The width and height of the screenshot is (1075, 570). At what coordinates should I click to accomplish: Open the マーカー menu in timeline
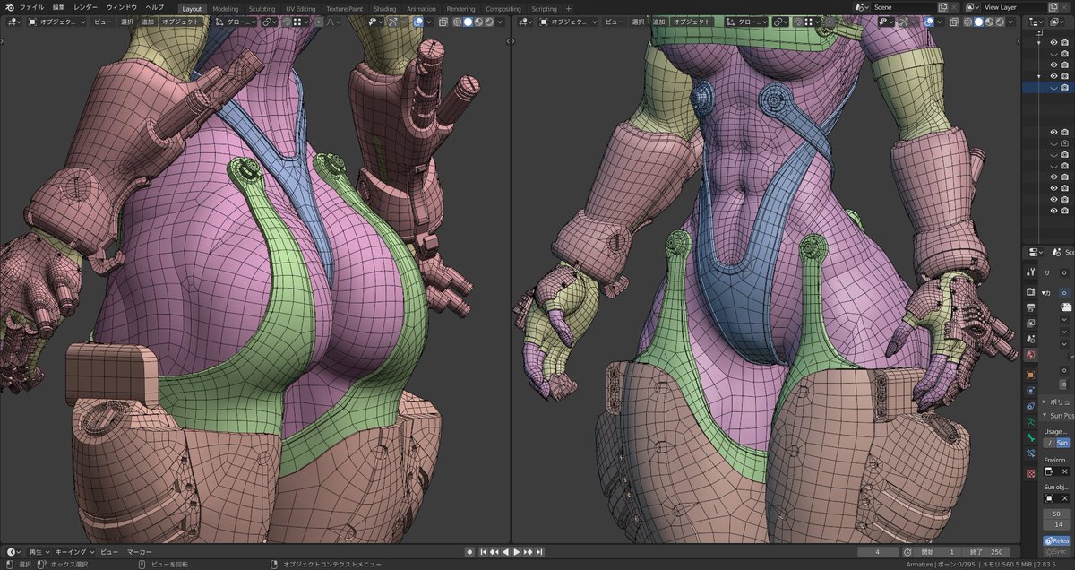tap(138, 552)
